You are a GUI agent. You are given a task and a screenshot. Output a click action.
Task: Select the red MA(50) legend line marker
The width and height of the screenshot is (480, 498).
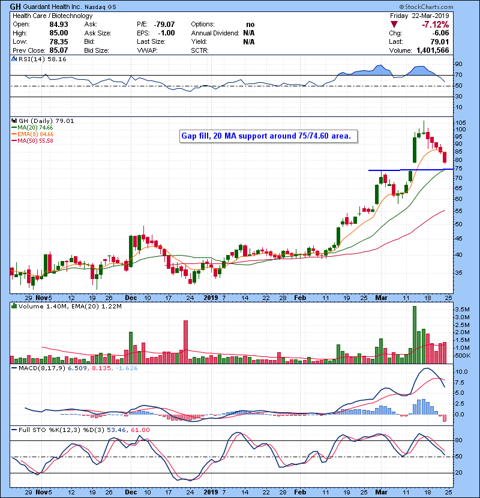pyautogui.click(x=14, y=140)
